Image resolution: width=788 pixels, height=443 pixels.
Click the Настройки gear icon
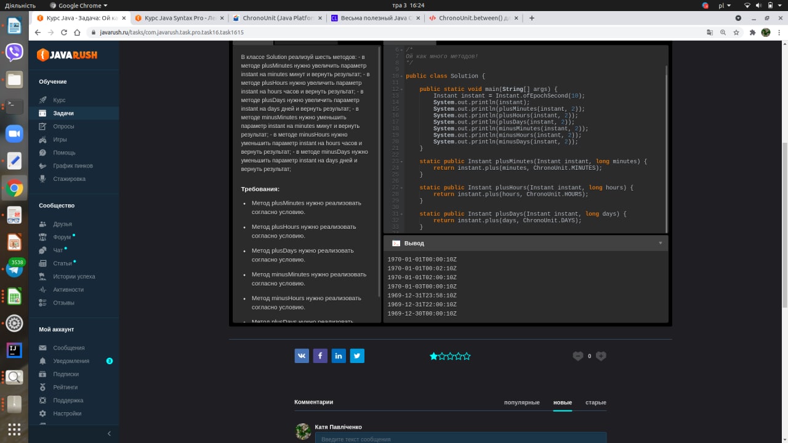pyautogui.click(x=42, y=413)
